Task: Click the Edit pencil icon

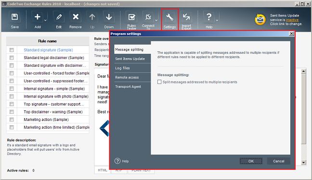Action: (x=59, y=17)
